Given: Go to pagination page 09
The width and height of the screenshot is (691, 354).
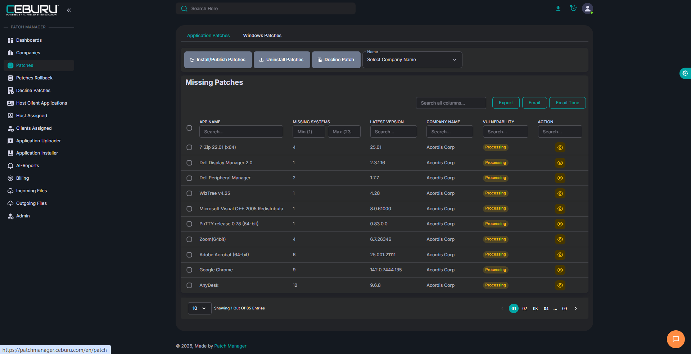Looking at the screenshot, I should click(564, 309).
